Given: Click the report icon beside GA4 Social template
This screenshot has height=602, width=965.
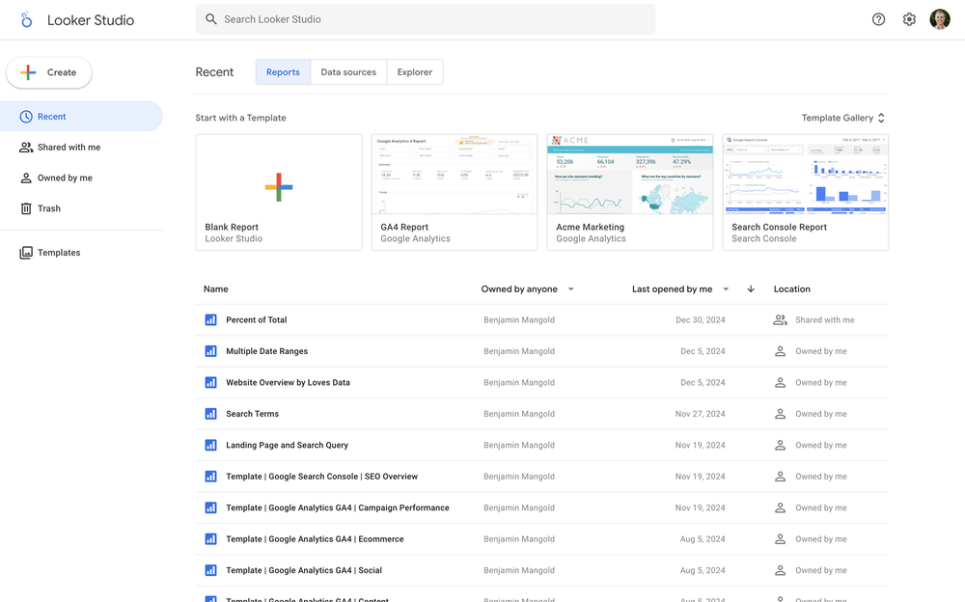Looking at the screenshot, I should [x=210, y=570].
